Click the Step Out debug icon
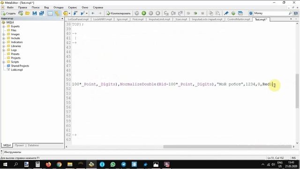Screen dimensions: 300x169 click(180, 13)
